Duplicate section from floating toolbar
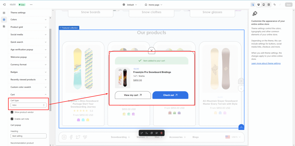This screenshot has height=146, width=295. (152, 133)
